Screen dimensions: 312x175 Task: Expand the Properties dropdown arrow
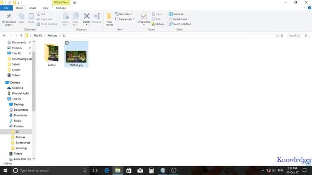[144, 25]
